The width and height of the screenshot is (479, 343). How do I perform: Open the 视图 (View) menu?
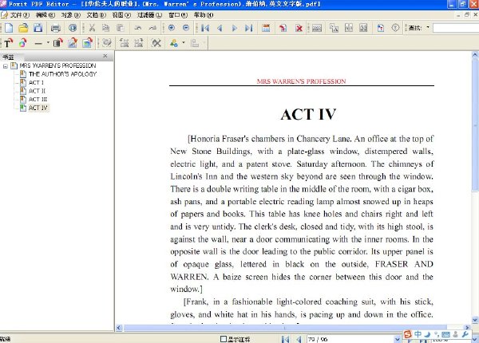click(x=121, y=15)
